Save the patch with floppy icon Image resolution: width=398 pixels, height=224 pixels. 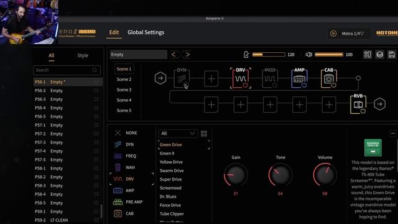click(392, 54)
